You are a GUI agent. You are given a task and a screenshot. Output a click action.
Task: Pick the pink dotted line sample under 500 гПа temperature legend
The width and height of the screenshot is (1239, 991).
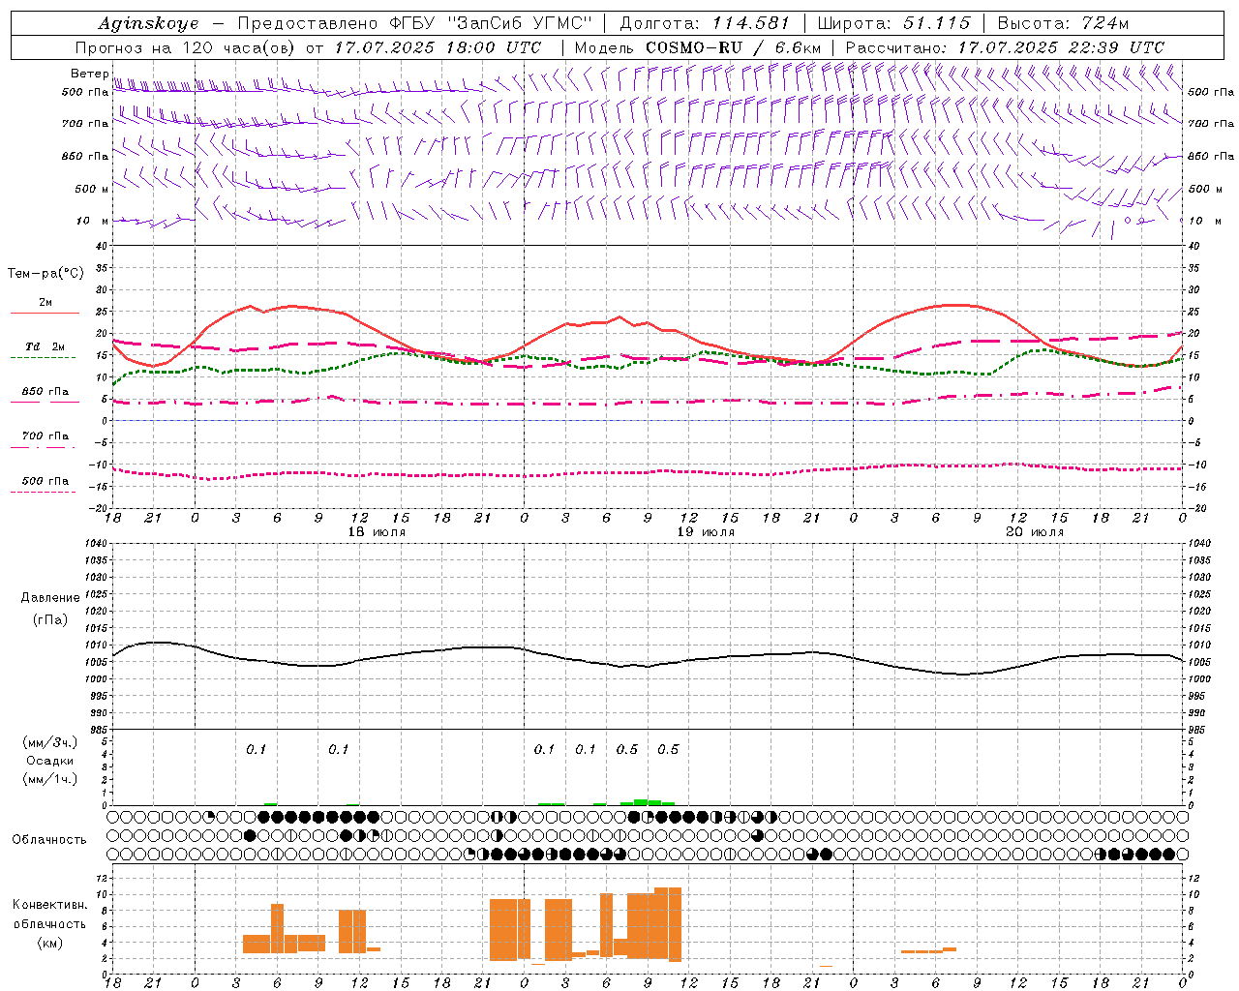click(x=43, y=492)
